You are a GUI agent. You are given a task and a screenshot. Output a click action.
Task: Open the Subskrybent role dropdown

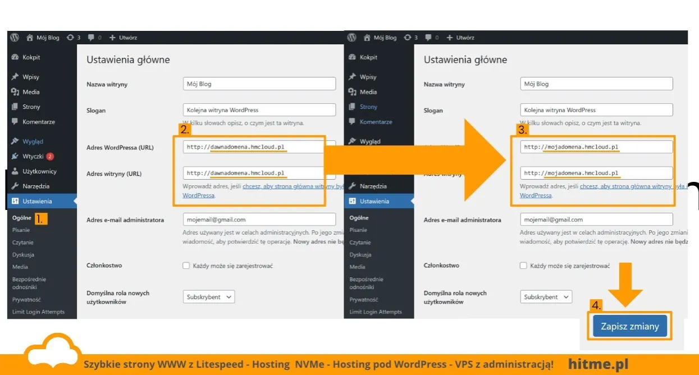208,296
